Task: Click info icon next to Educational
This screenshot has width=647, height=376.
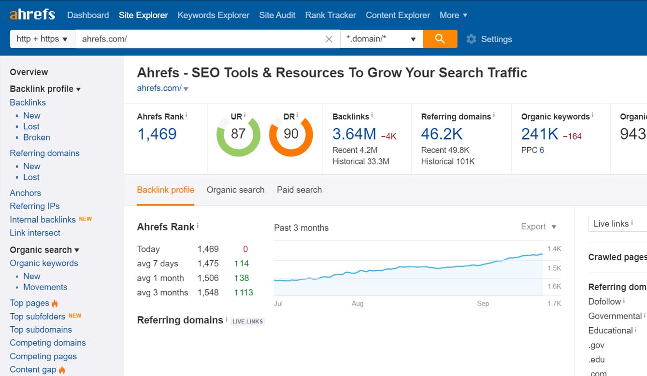Action: (635, 330)
